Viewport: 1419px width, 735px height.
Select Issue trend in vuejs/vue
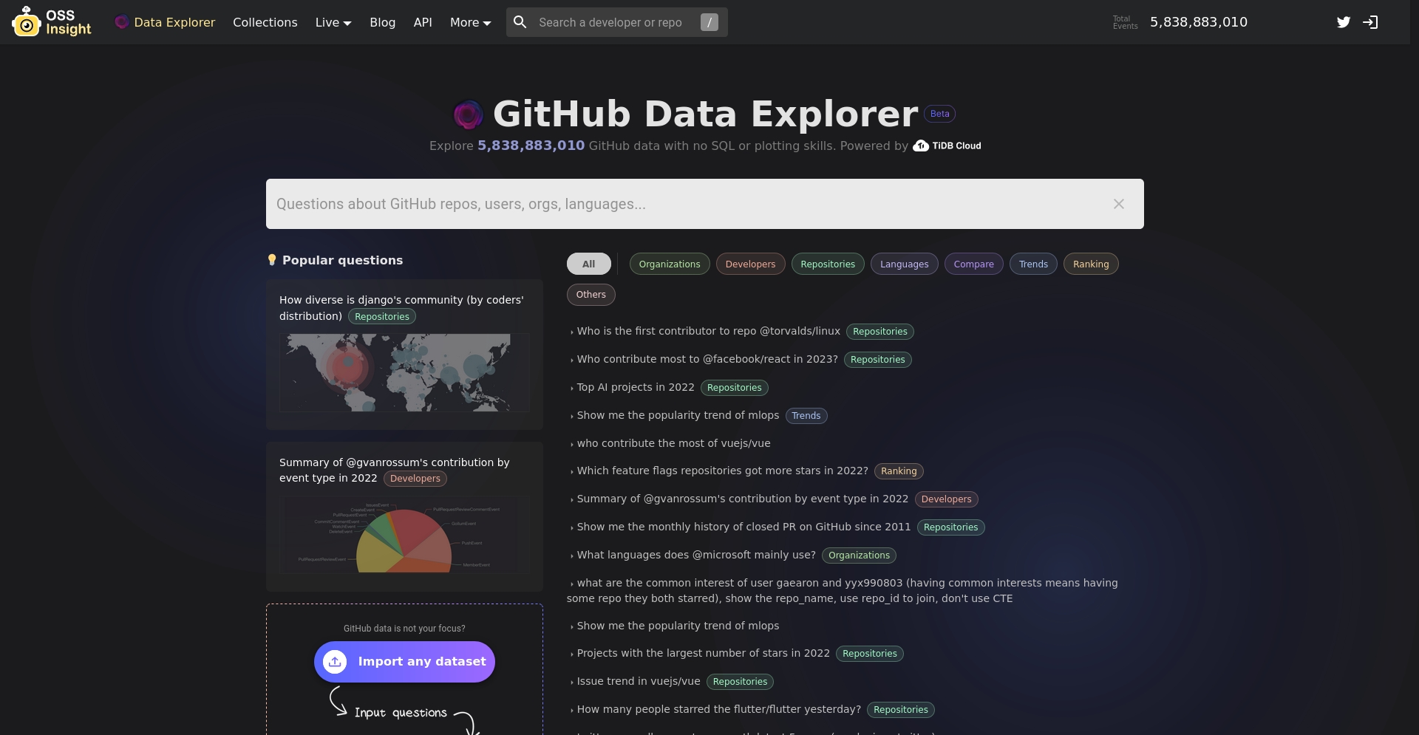(x=638, y=681)
